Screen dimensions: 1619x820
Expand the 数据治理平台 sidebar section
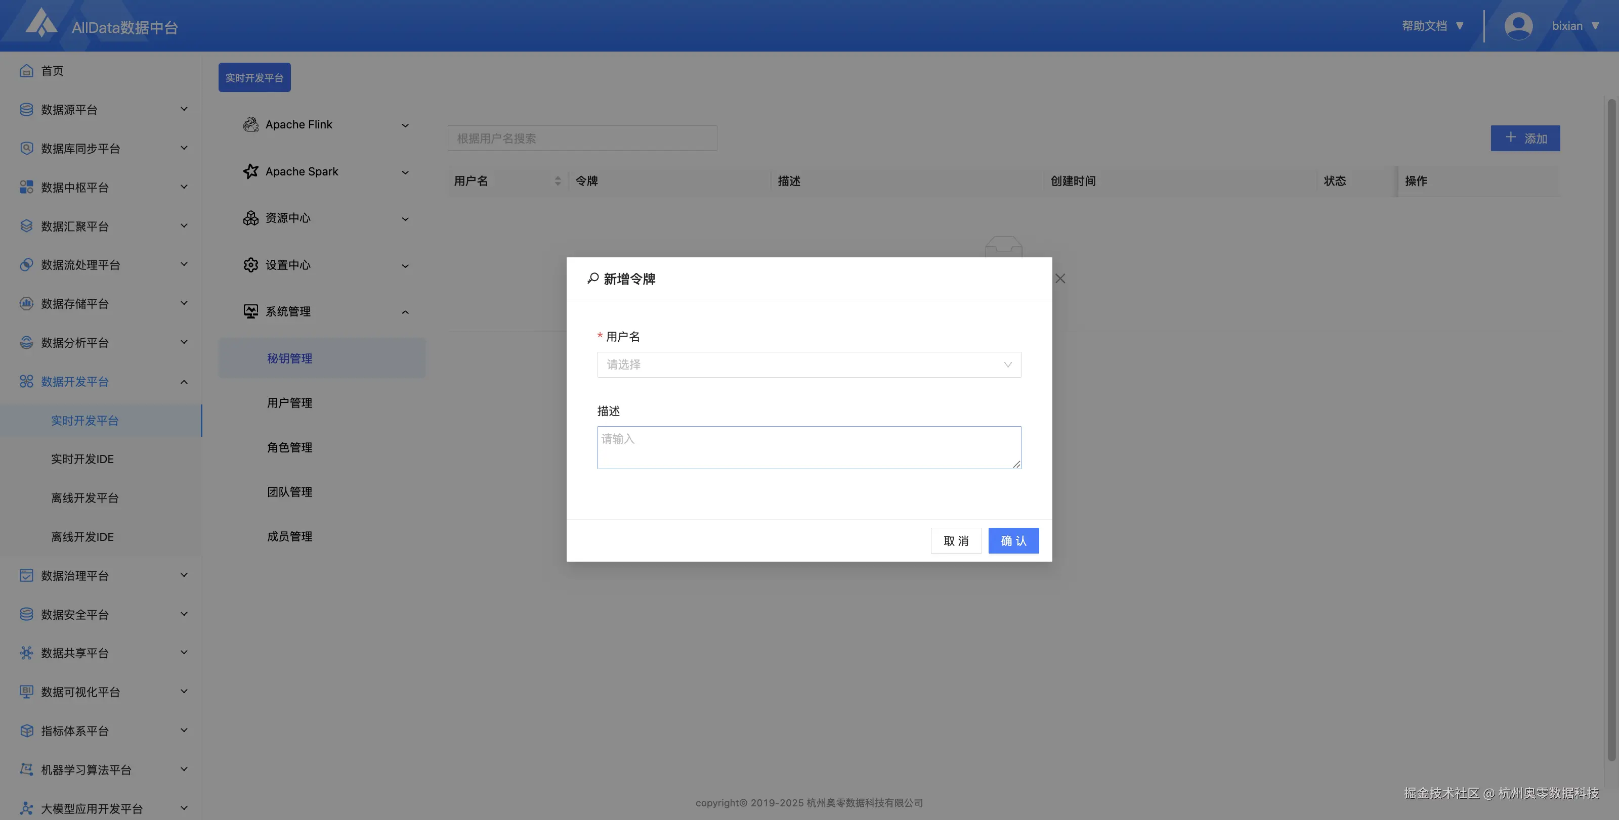tap(184, 575)
